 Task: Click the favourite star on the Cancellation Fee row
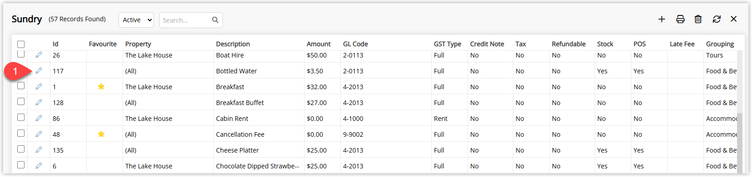coord(101,134)
